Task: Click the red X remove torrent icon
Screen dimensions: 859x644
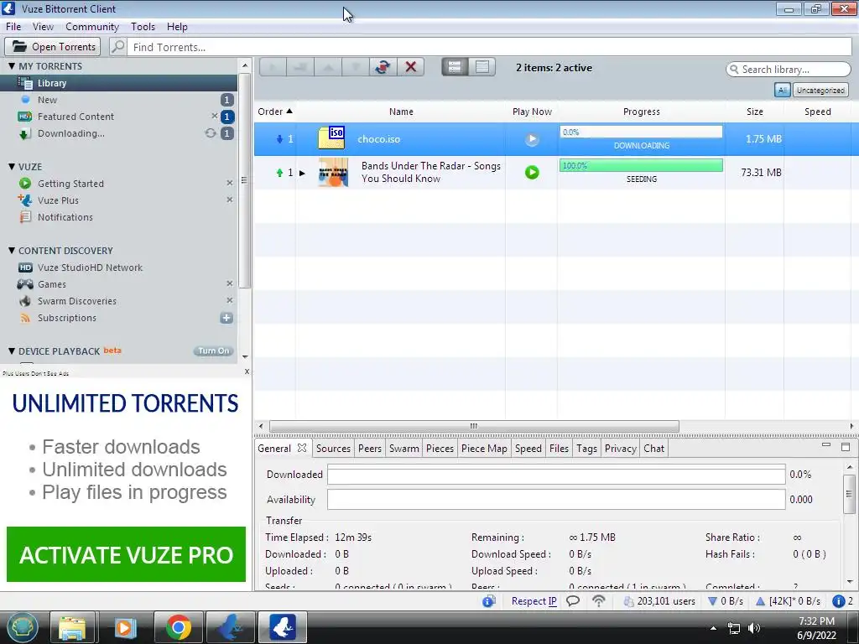Action: (x=410, y=67)
